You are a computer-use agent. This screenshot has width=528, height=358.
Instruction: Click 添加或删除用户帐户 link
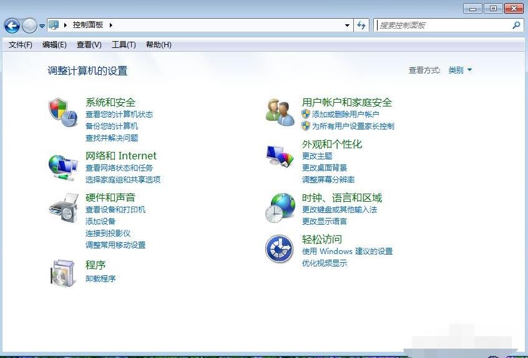(x=346, y=115)
